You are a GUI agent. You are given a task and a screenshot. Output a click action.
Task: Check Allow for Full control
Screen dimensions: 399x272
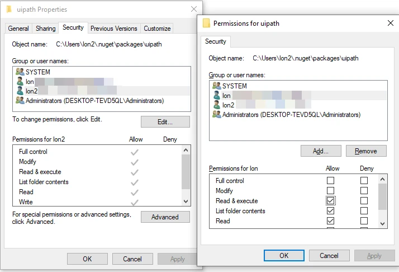(x=330, y=180)
